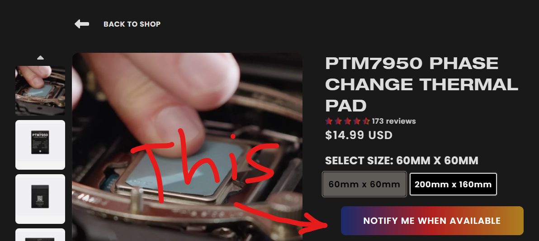Click the back arrow icon
Screen dimensions: 539x241
(x=82, y=24)
